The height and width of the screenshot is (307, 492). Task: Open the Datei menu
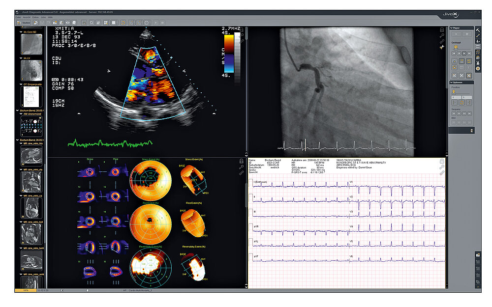[x=18, y=17]
